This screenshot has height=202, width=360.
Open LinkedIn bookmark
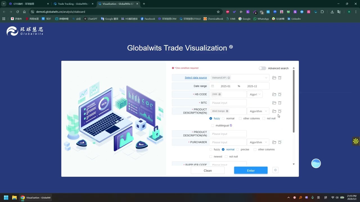[294, 19]
